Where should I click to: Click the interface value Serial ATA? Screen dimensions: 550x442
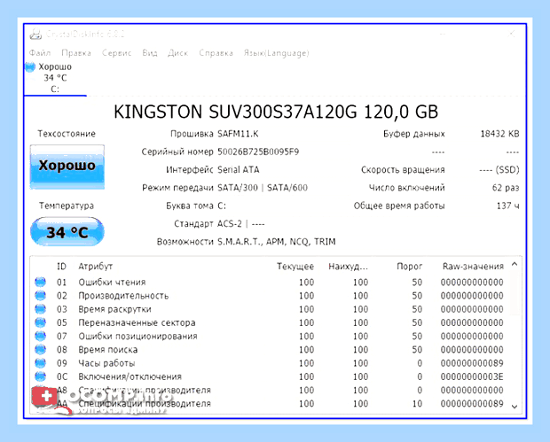click(238, 170)
